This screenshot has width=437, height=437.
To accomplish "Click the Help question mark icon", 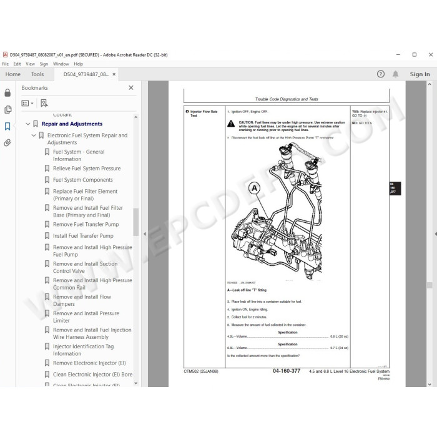I will pyautogui.click(x=380, y=74).
